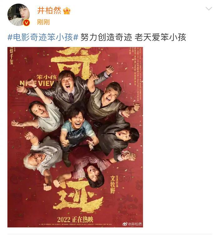
Task: Click the @井柏然 watermark text on poster
Action: 135,224
